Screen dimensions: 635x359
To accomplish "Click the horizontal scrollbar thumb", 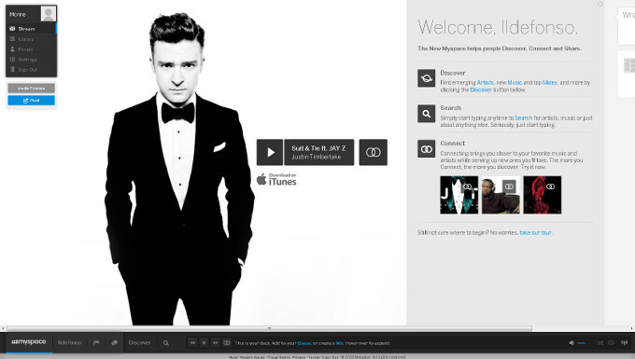I will [269, 328].
